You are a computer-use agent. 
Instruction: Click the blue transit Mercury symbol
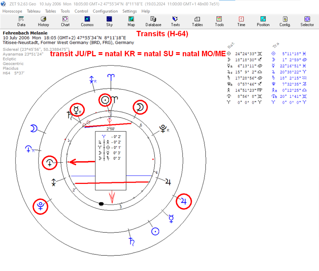(171, 219)
